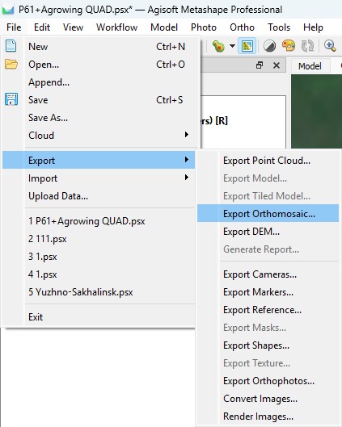This screenshot has height=427, width=342.
Task: Select Convert Images...
Action: pyautogui.click(x=268, y=399)
